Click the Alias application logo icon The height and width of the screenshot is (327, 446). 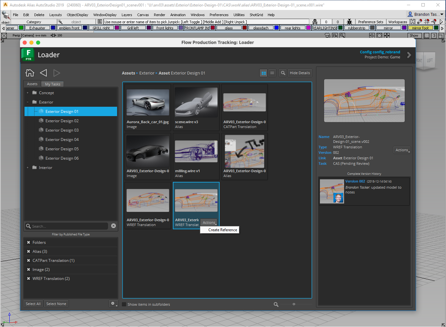point(5,5)
